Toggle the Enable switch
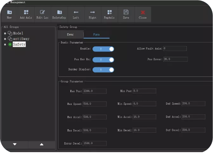 pyautogui.click(x=103, y=49)
